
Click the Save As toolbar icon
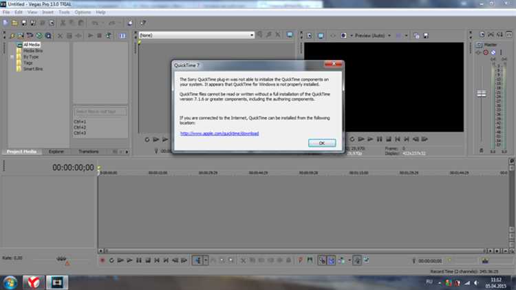point(33,23)
